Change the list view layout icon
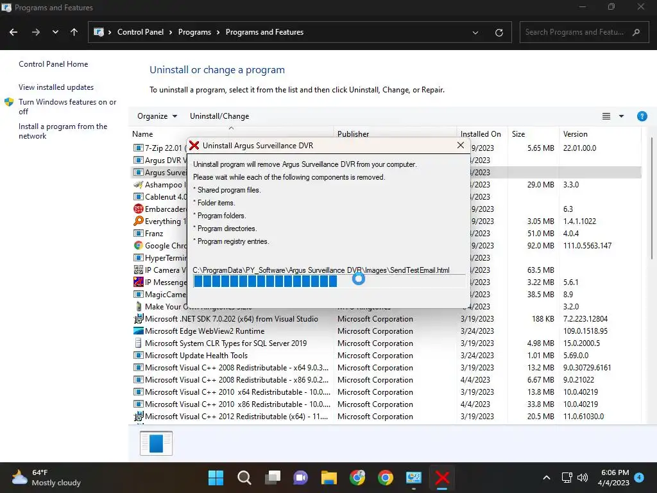The width and height of the screenshot is (657, 493). click(x=606, y=116)
